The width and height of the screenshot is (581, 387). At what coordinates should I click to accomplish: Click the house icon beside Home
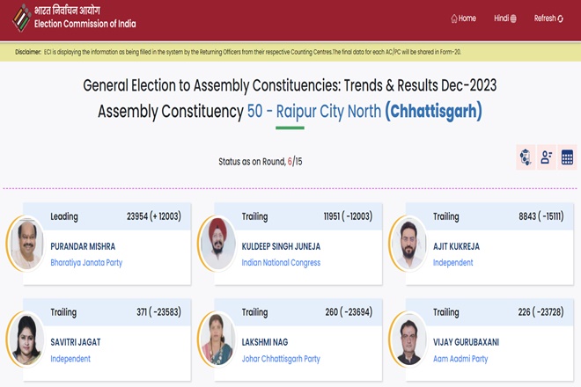point(454,18)
